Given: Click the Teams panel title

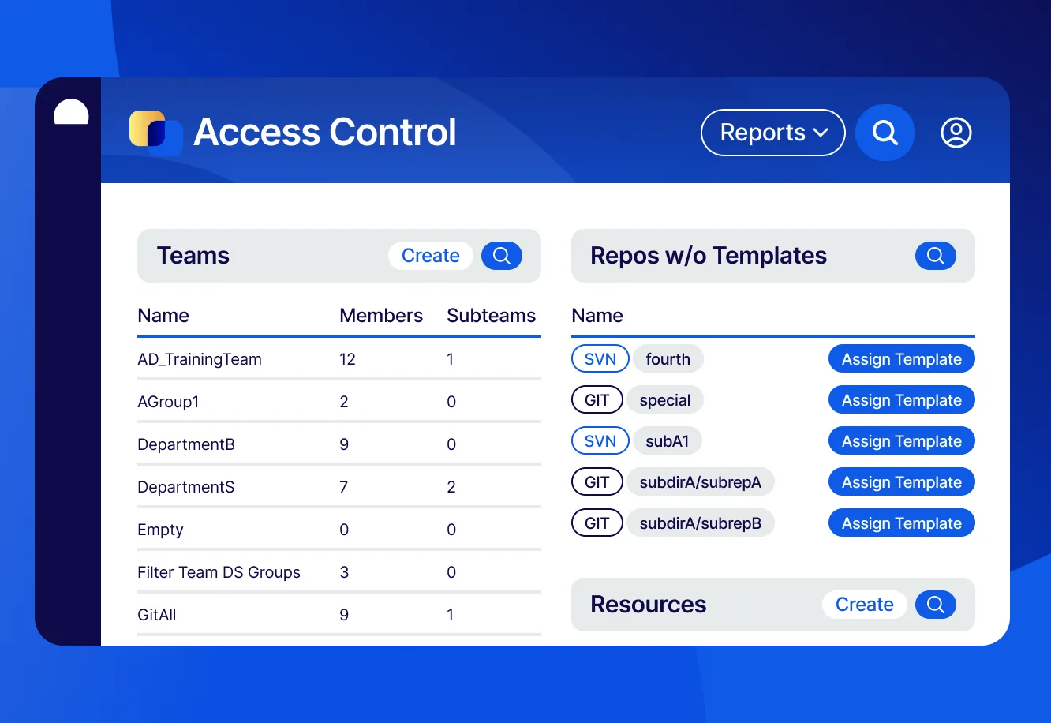Looking at the screenshot, I should click(x=193, y=256).
